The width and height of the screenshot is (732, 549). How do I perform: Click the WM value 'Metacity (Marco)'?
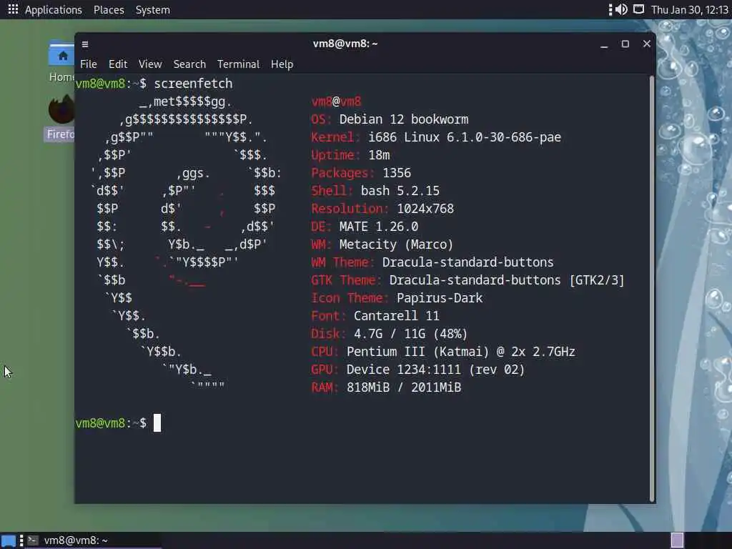396,244
